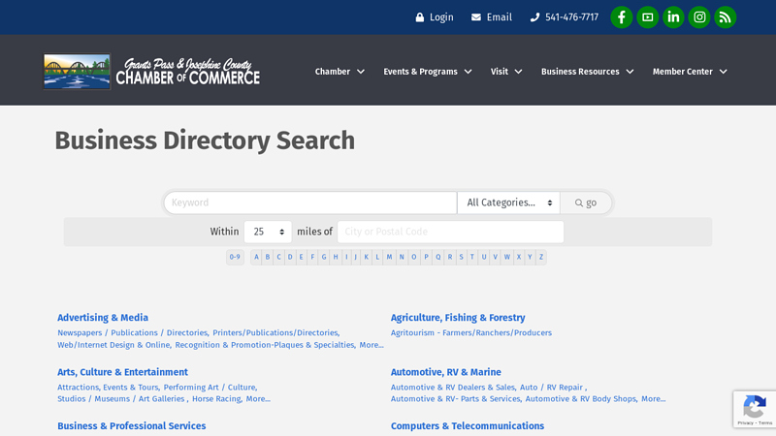The width and height of the screenshot is (776, 436).
Task: Click the envelope icon beside Email
Action: pyautogui.click(x=476, y=17)
